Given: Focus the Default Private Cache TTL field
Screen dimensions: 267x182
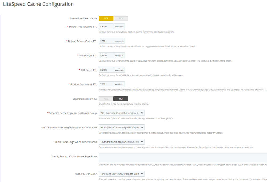Looking at the screenshot, I should (x=106, y=41).
